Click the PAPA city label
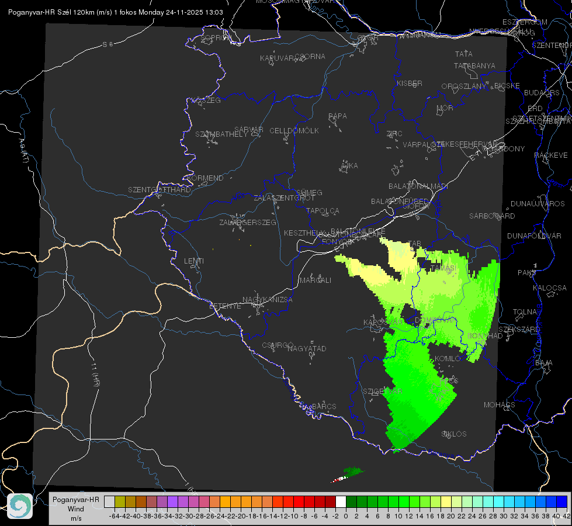This screenshot has width=572, height=526. pyautogui.click(x=338, y=116)
